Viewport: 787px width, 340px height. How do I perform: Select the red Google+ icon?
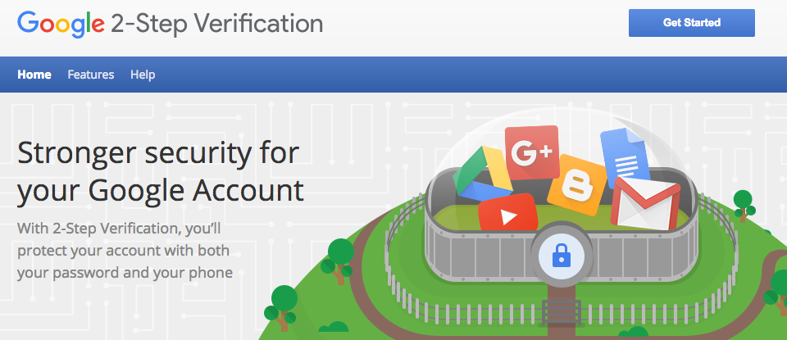[x=532, y=152]
